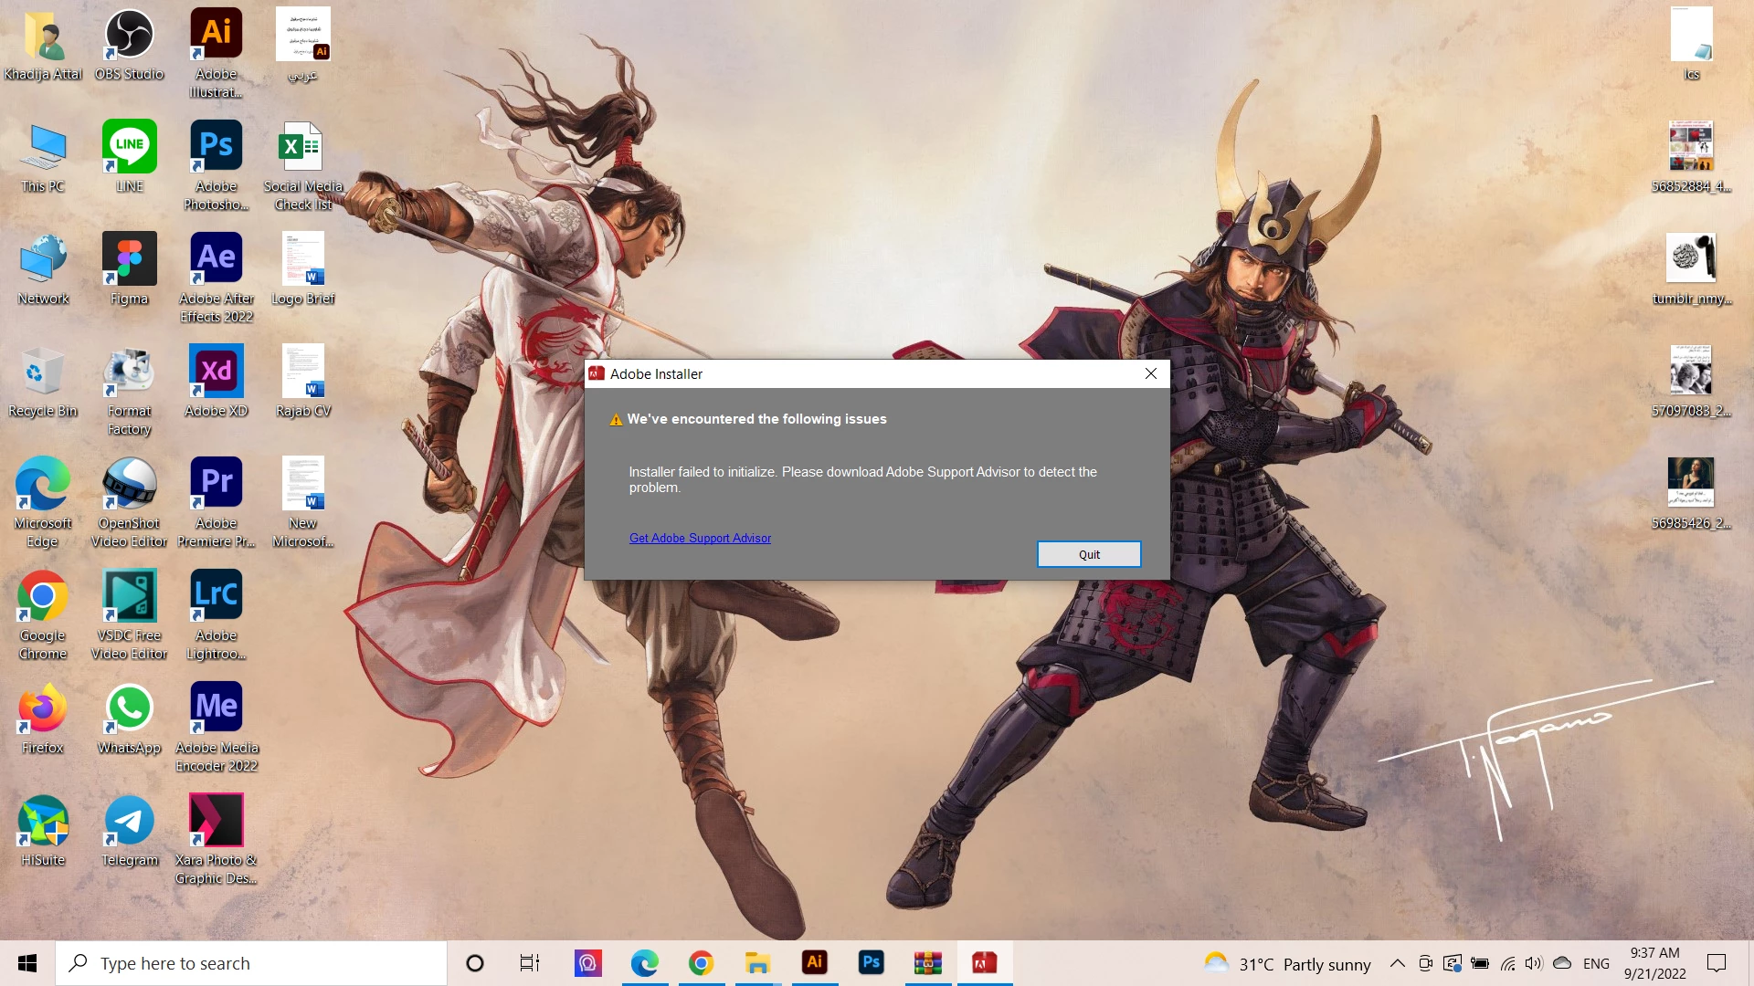Click the Quit button in Adobe Installer

1088,554
